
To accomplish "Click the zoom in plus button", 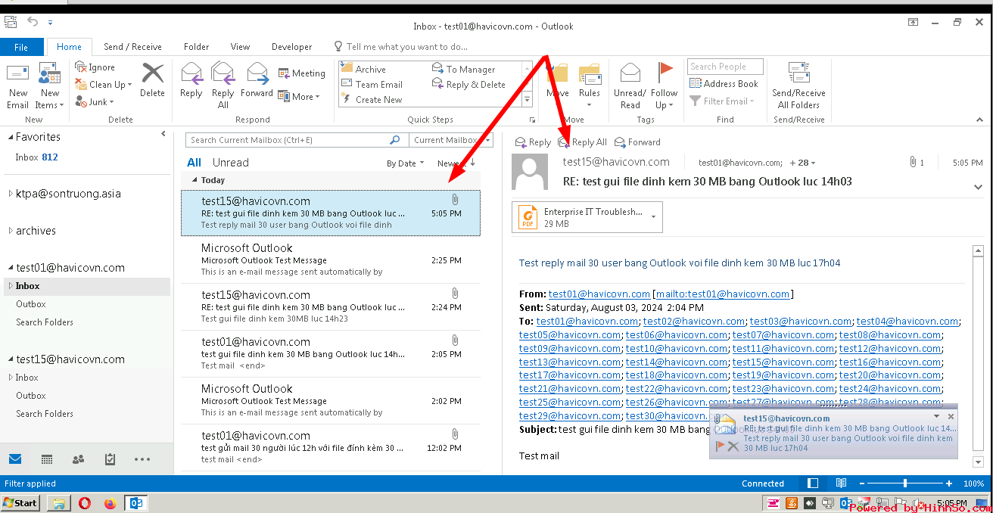I will tap(949, 483).
